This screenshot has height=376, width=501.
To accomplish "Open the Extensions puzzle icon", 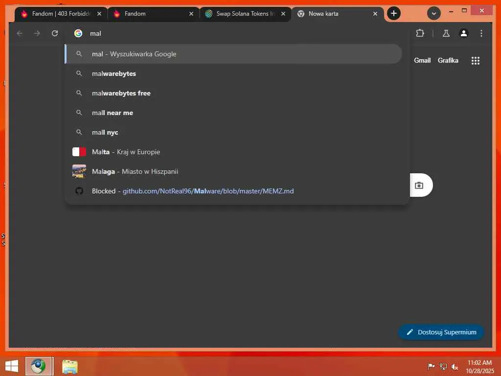I will (420, 33).
